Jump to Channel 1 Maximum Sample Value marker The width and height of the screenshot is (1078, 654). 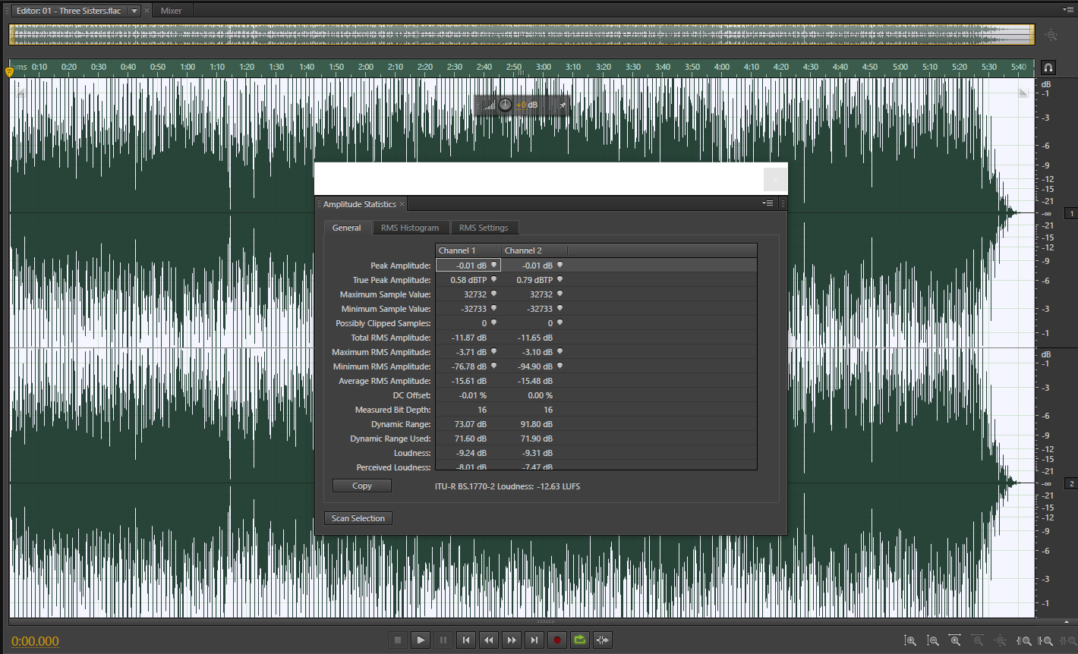493,294
